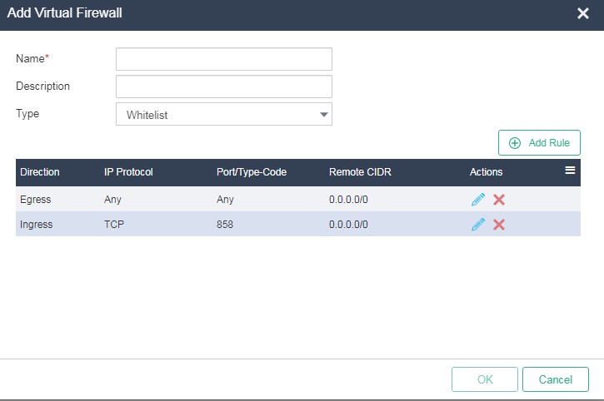Click the Cancel button
Viewport: 604px width, 401px height.
click(556, 379)
